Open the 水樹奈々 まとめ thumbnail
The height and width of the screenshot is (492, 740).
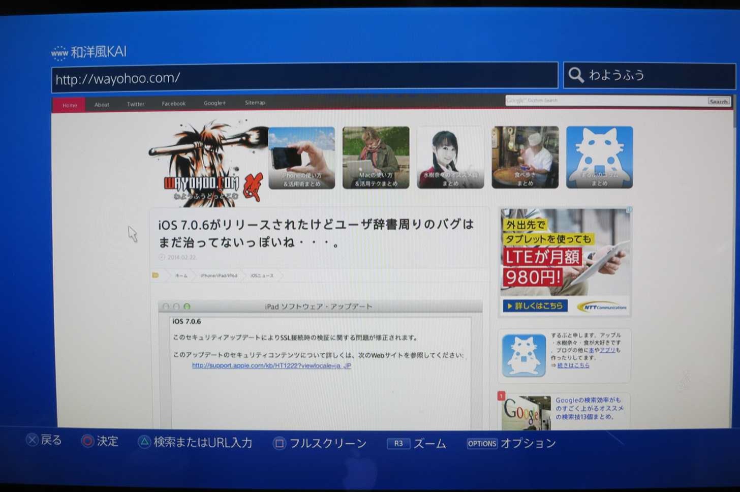click(x=450, y=158)
